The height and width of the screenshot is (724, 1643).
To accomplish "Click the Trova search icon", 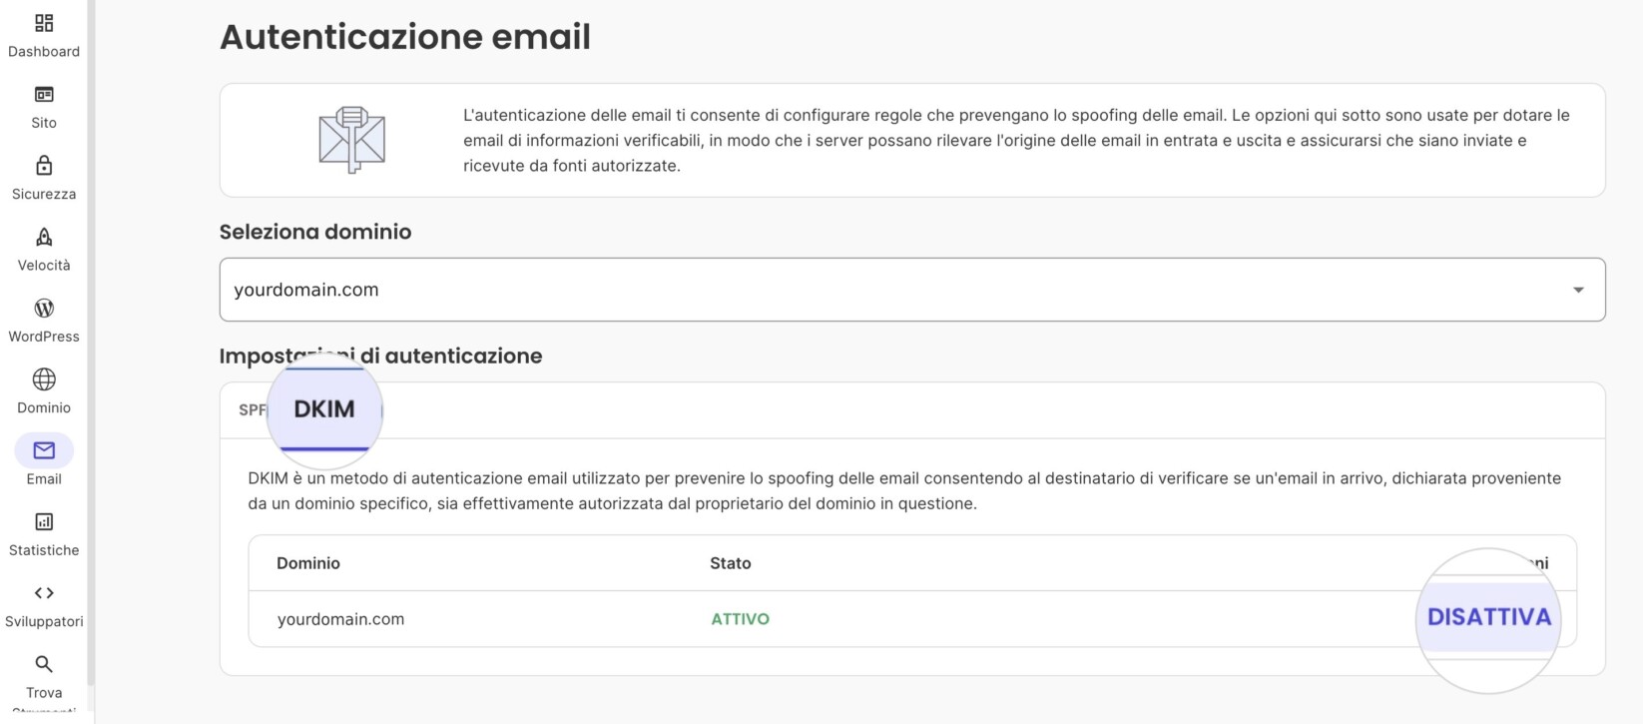I will click(44, 664).
